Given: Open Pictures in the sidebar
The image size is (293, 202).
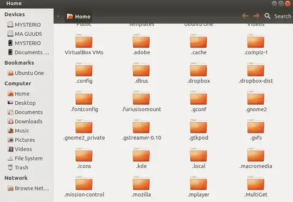Looking at the screenshot, I should coord(21,140).
